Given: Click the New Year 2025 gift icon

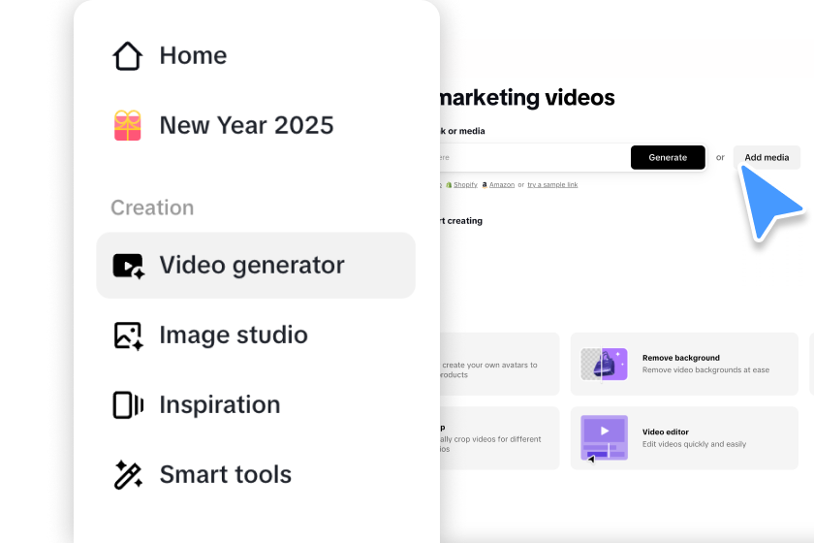Looking at the screenshot, I should click(127, 125).
